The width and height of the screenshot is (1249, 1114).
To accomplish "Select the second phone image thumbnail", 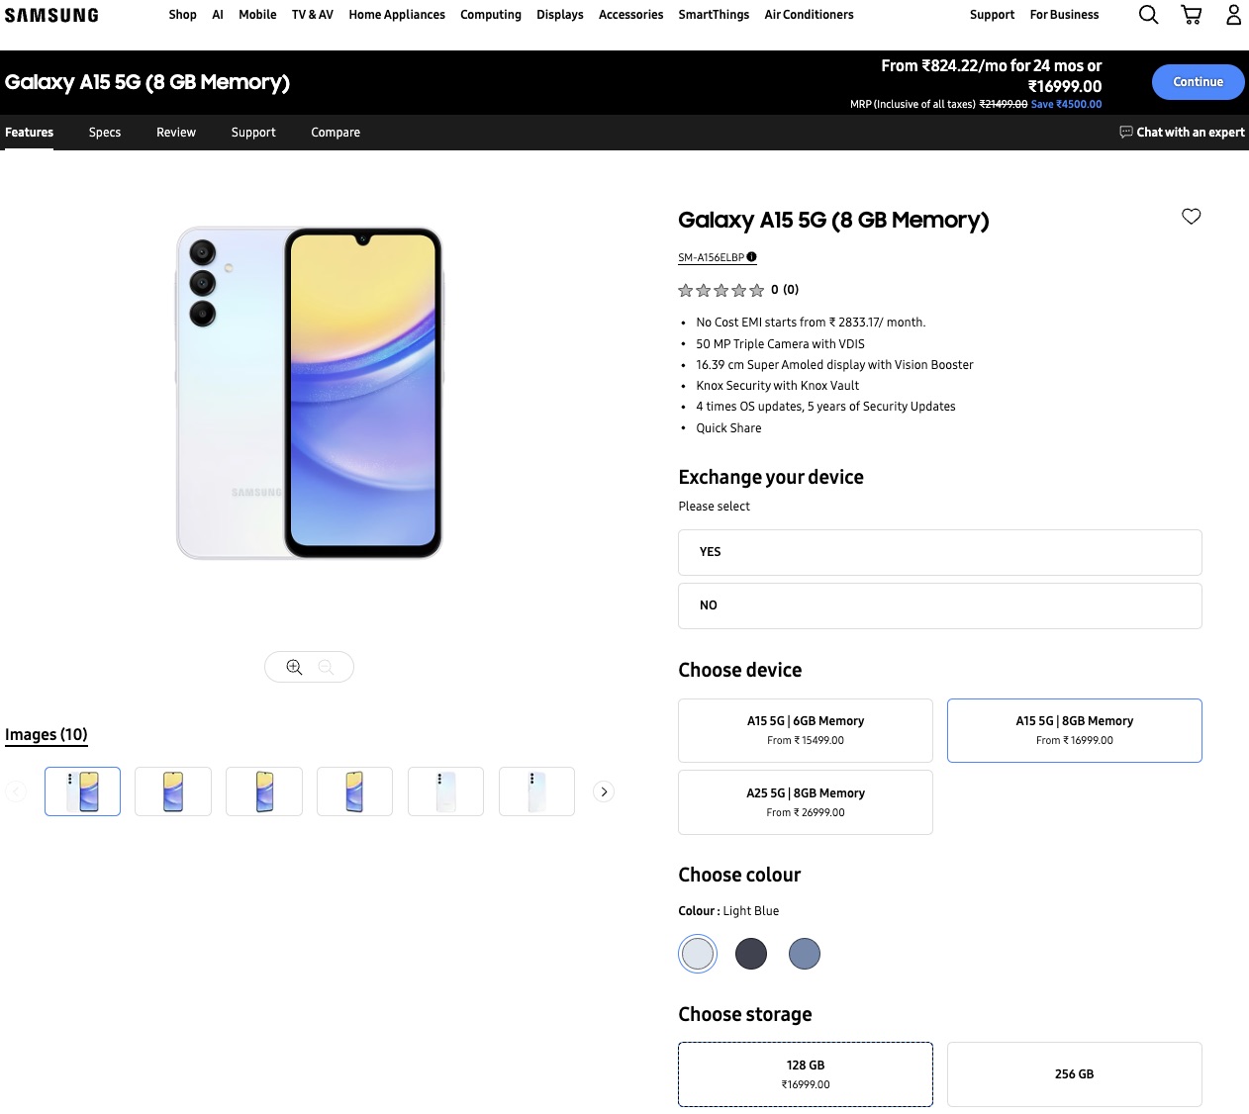I will pyautogui.click(x=173, y=791).
